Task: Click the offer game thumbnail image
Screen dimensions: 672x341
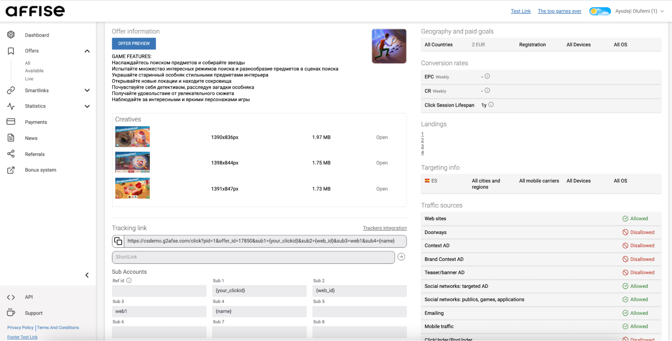Action: pyautogui.click(x=389, y=46)
